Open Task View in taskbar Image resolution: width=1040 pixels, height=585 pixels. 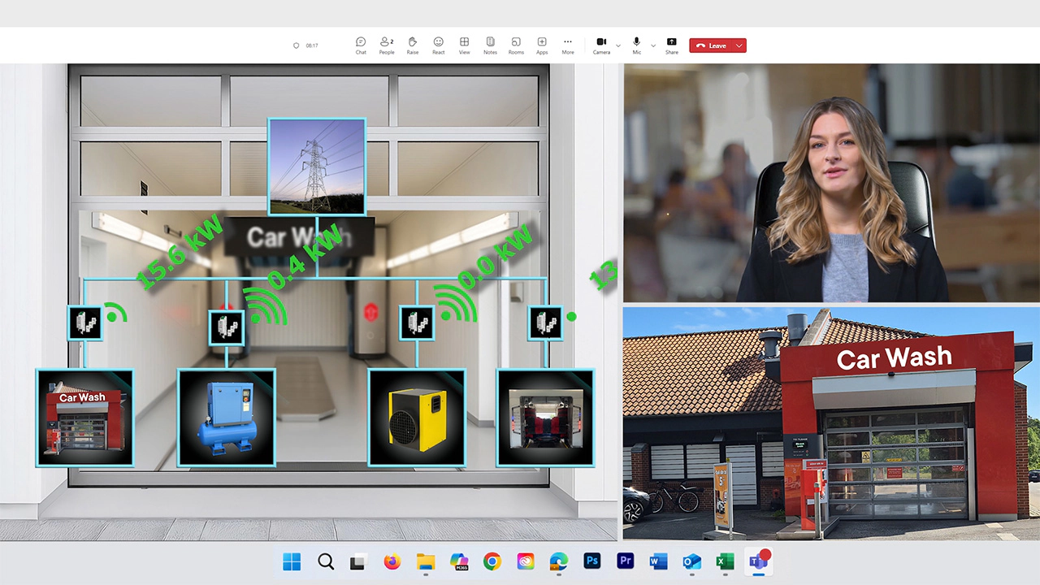358,561
